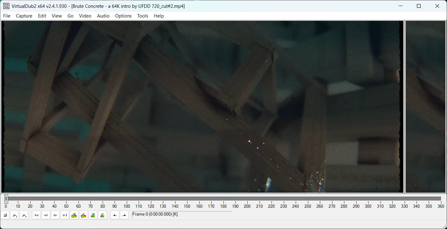Viewport: 447px width, 229px height.
Task: Click the VirtualDub2 app icon in title bar
Action: 6,6
